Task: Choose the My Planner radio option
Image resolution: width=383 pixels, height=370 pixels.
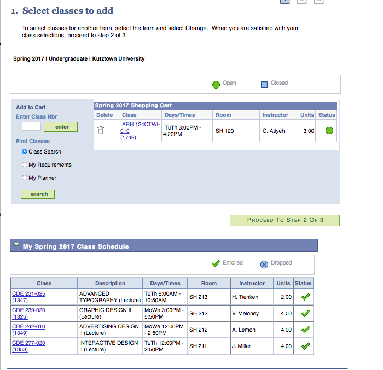Action: pyautogui.click(x=25, y=178)
